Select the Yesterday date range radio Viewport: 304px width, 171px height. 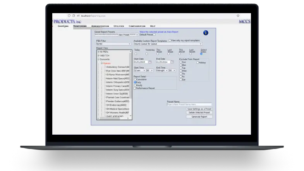click(147, 54)
